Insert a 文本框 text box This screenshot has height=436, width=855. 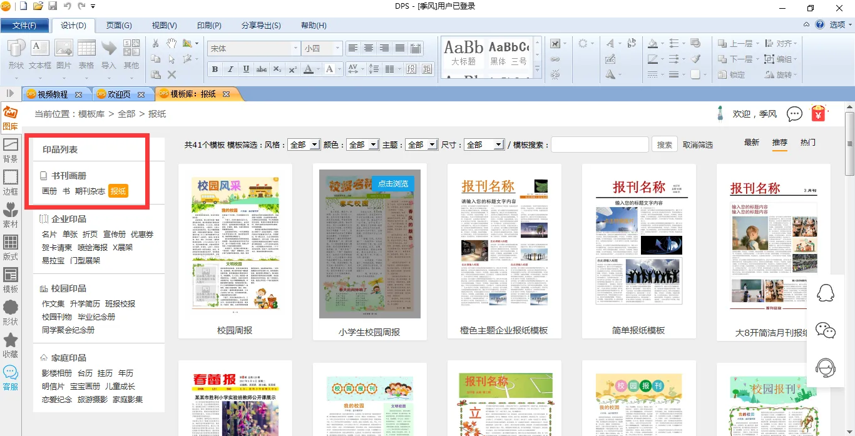(x=40, y=54)
